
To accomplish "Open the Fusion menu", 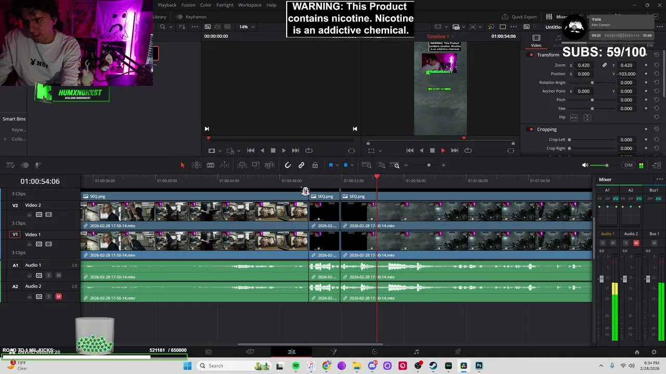I will [188, 5].
